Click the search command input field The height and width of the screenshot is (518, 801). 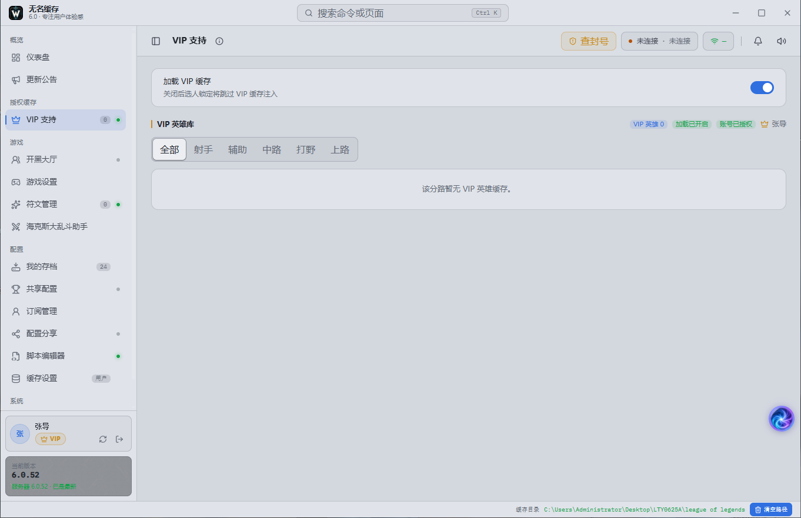[403, 13]
